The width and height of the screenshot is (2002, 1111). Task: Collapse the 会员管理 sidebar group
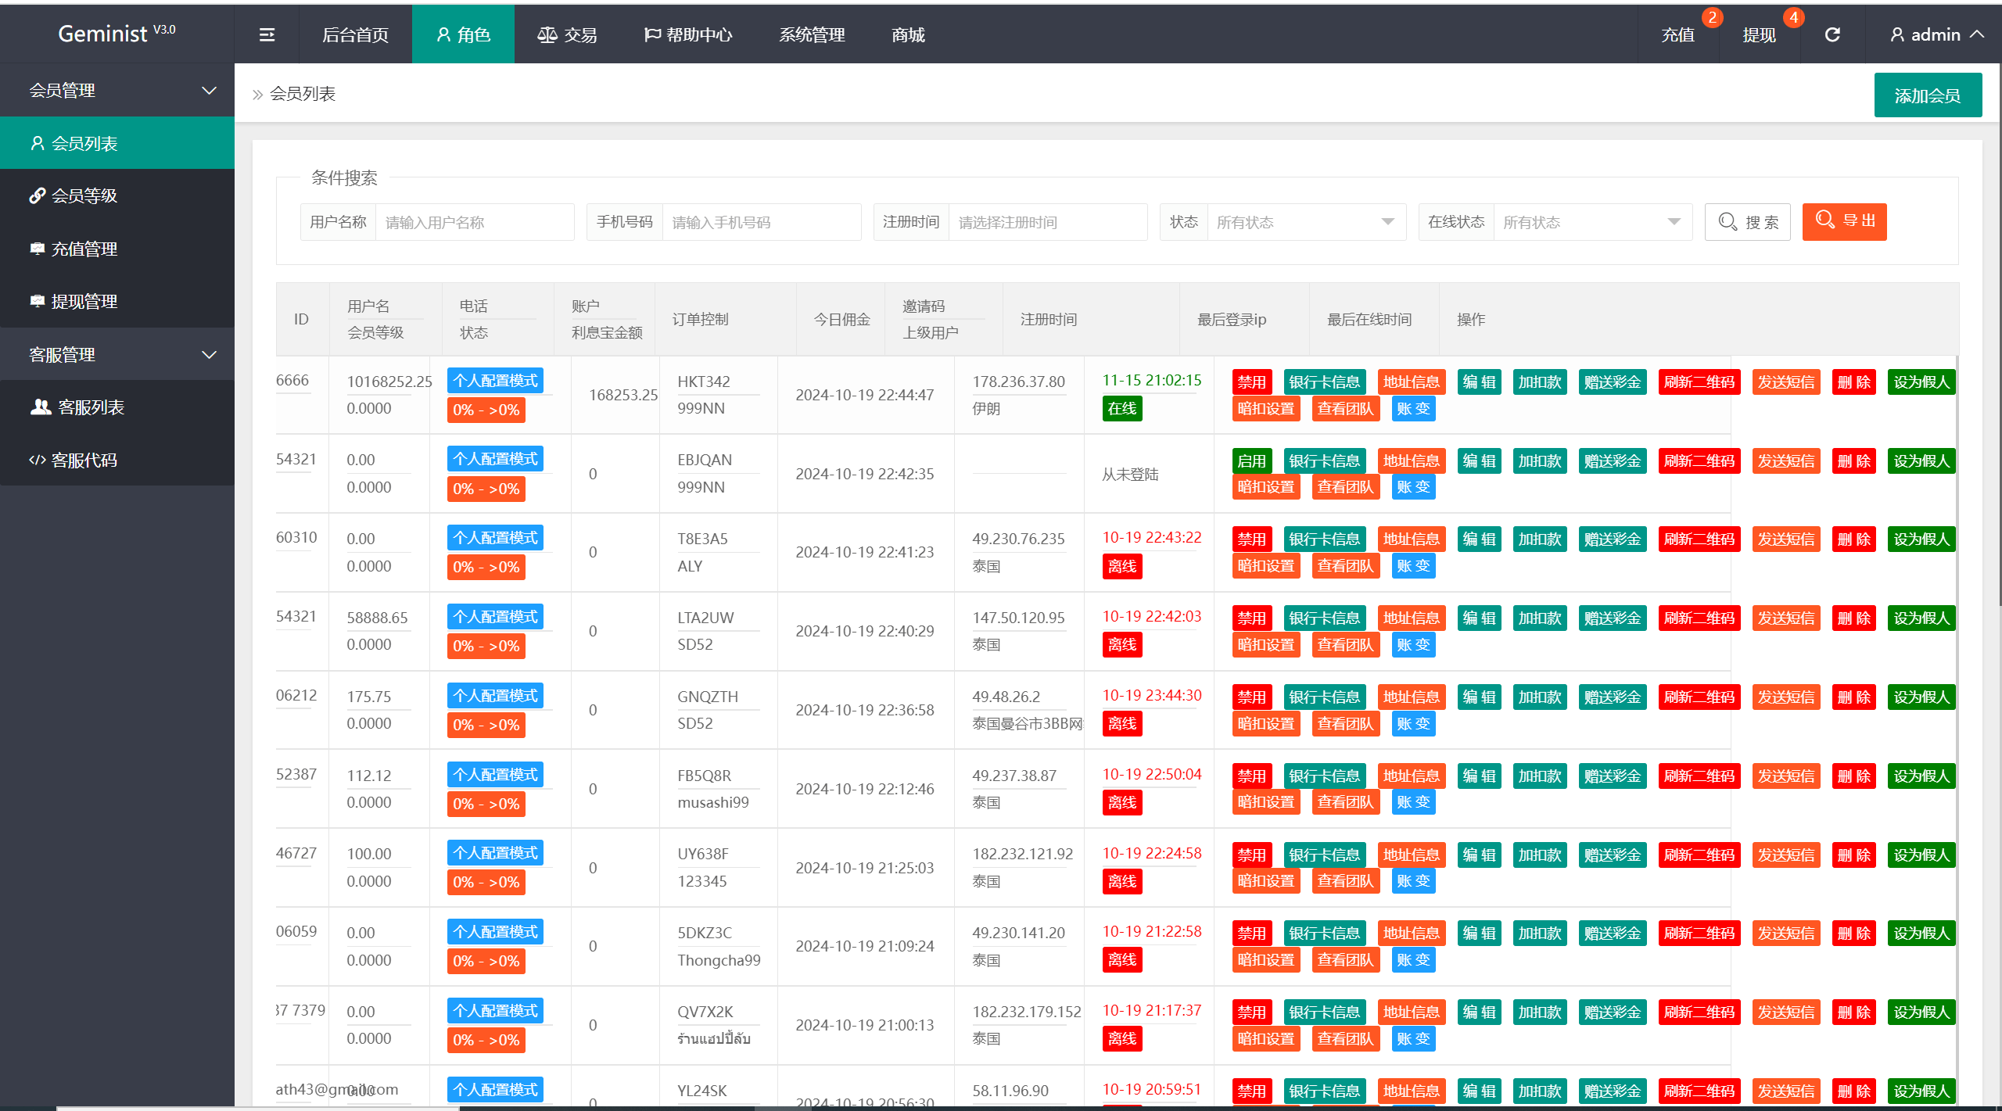117,90
